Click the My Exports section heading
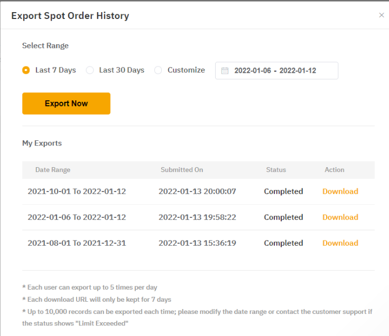Screen dimensions: 389x336 point(42,143)
